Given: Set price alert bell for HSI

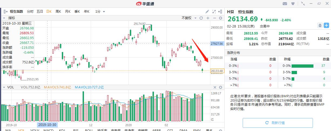Looking at the screenshot, I should click(320, 25).
